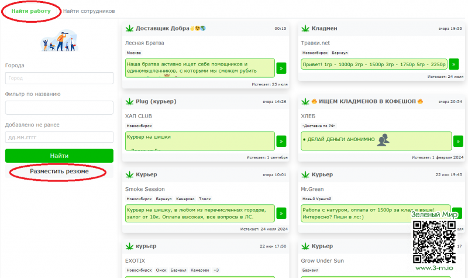Click the leaf icon of the Smoke Session listing
Screen dimensions: 468x278
point(129,174)
